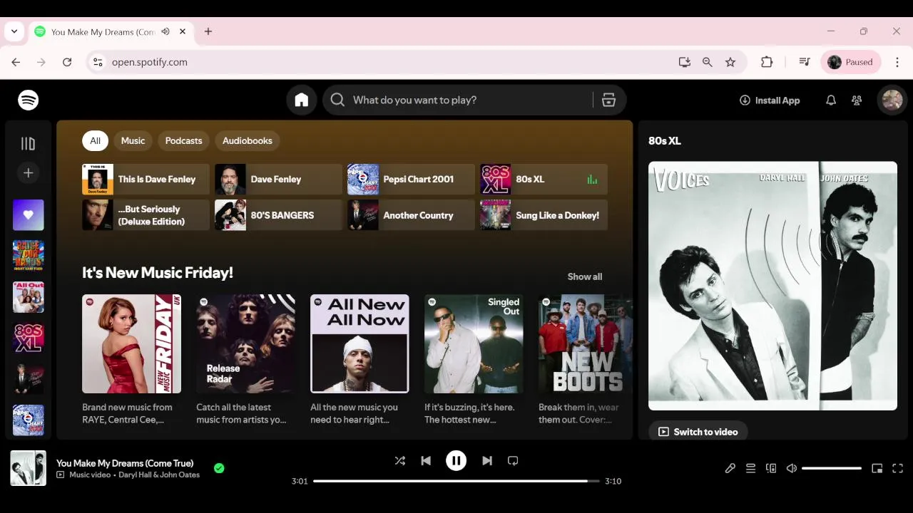
Task: Open the All Out playlist in the sidebar
Action: [29, 297]
